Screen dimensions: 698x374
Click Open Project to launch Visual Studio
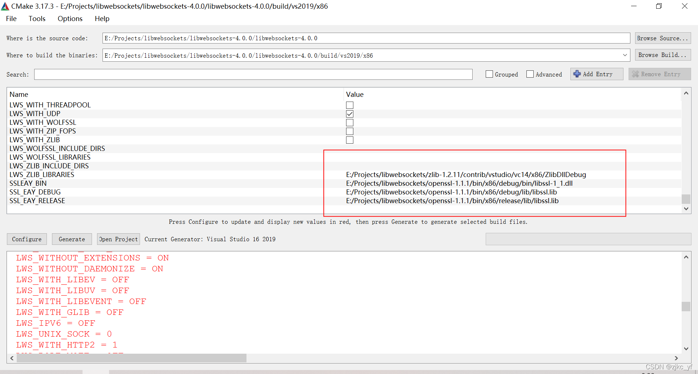[x=118, y=239]
